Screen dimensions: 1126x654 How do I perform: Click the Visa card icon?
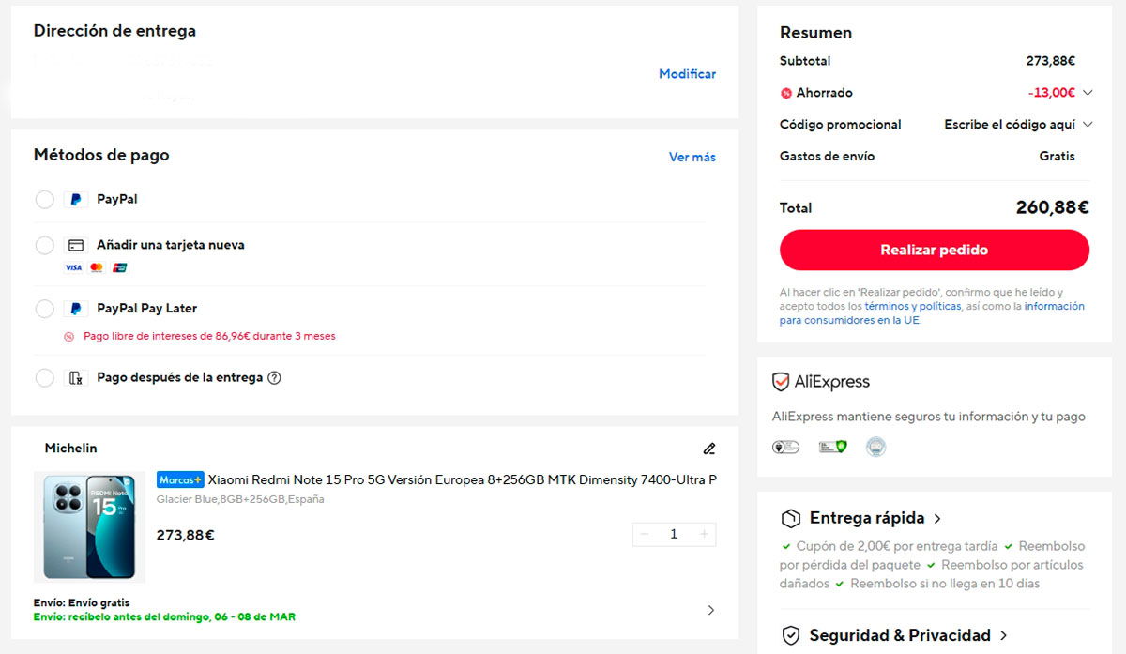pyautogui.click(x=71, y=267)
